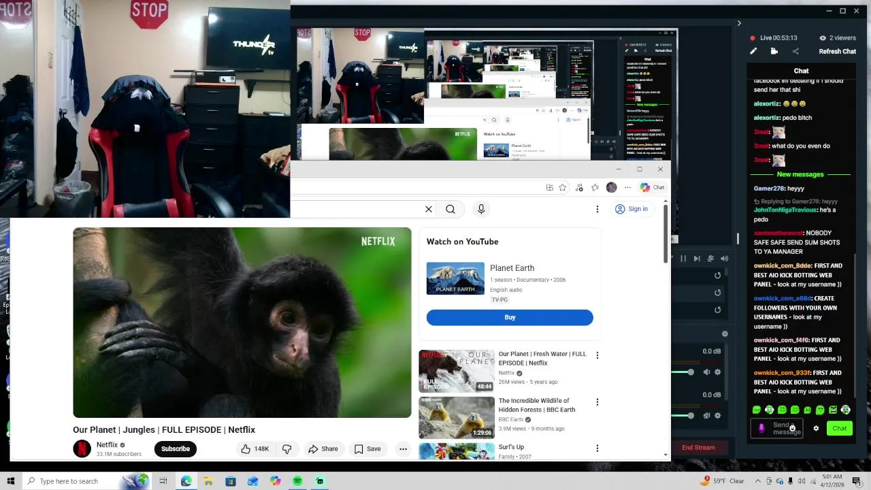Start YouTube voice search with the microphone icon
871x490 pixels.
(x=481, y=209)
